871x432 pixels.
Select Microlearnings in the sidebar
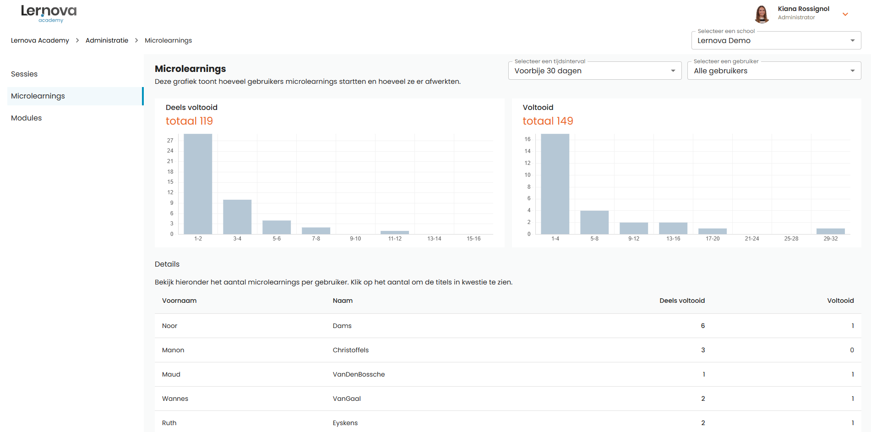click(x=38, y=96)
